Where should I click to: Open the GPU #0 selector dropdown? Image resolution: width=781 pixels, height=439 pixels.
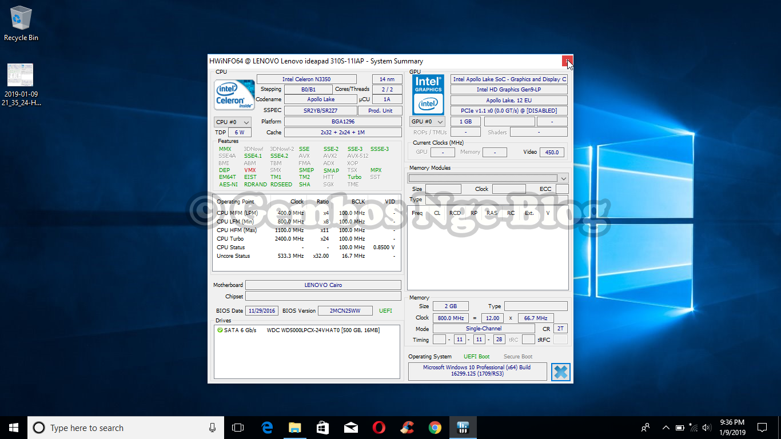428,122
